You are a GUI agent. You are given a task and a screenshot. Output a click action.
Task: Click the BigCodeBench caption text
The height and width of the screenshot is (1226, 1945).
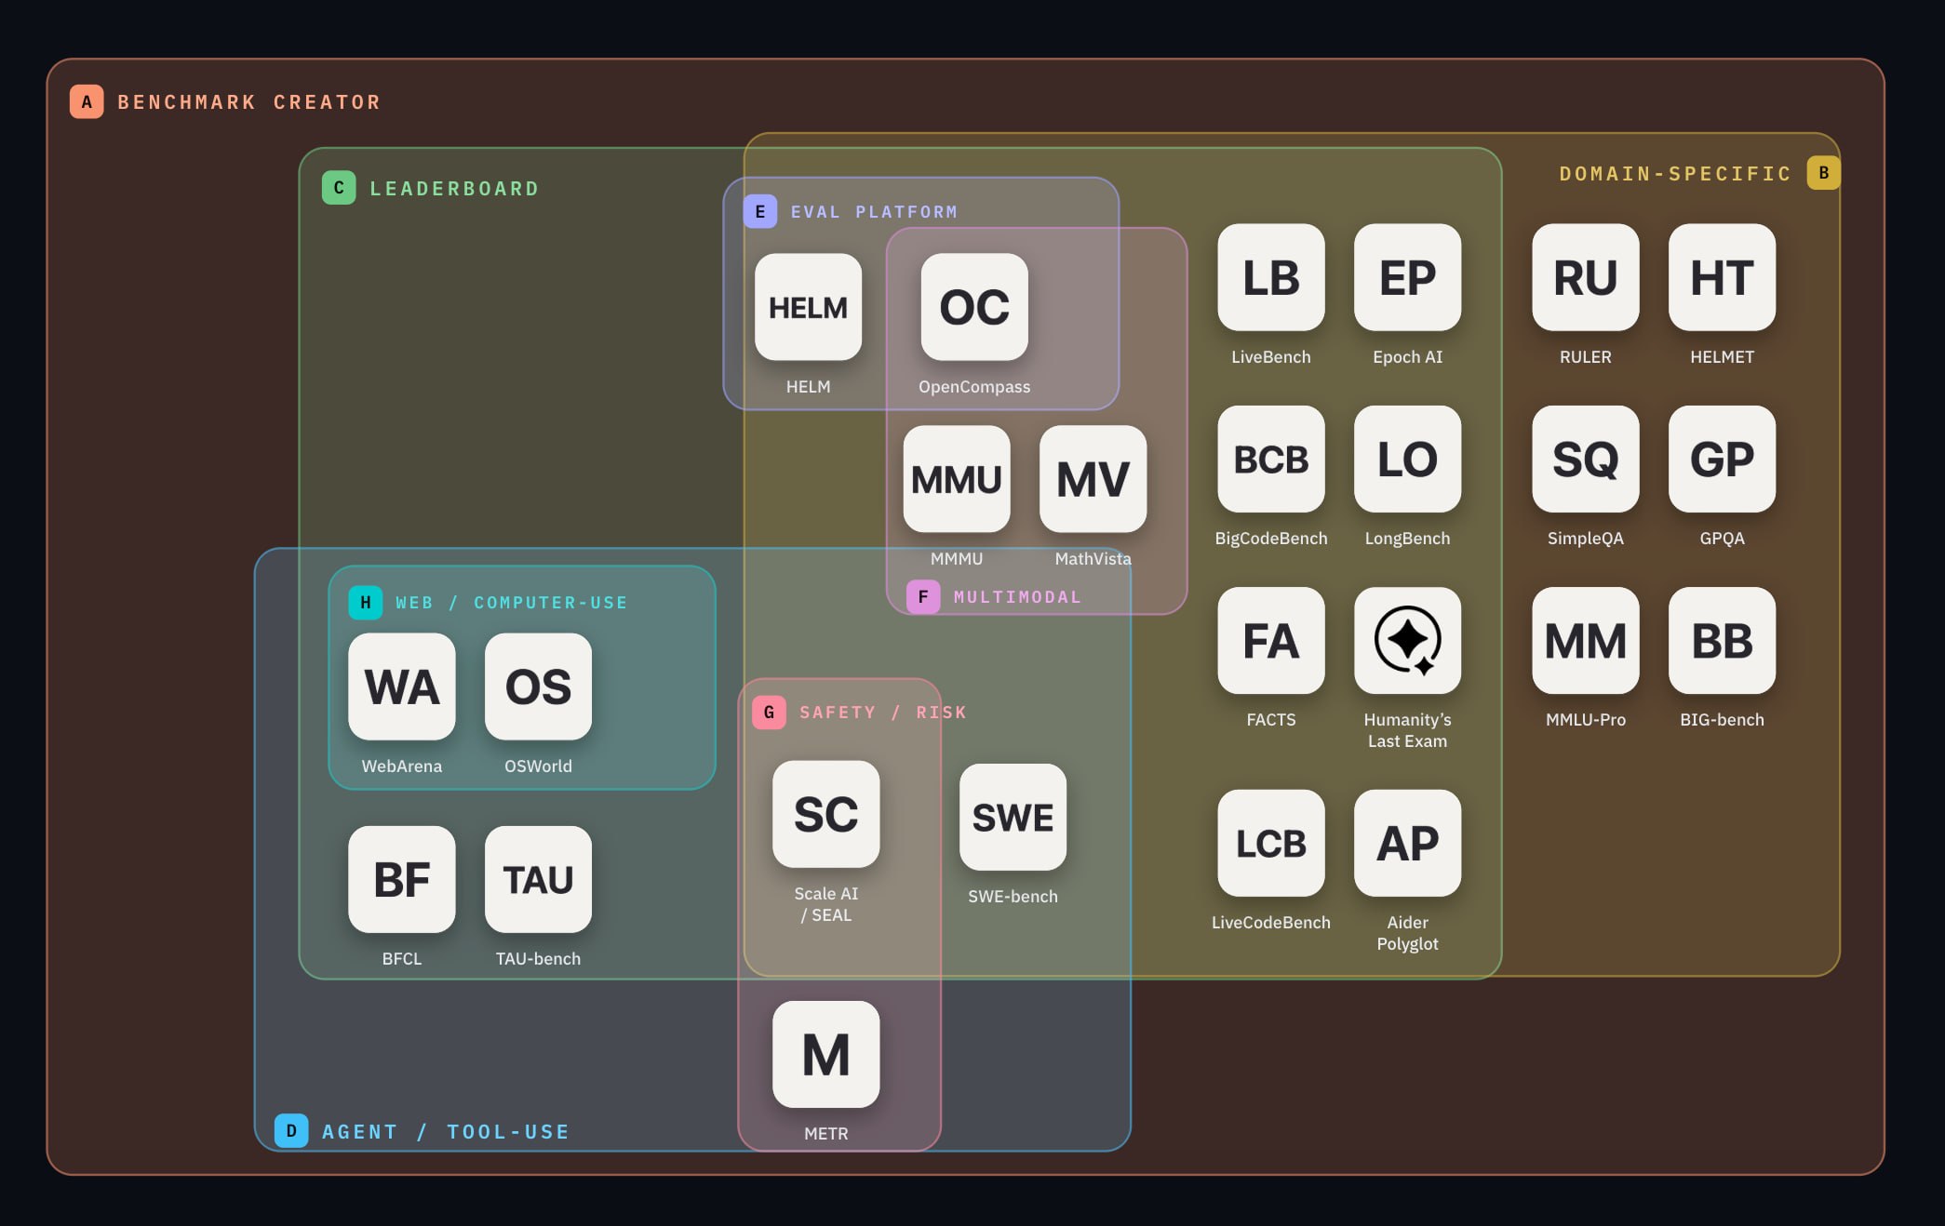click(1271, 539)
